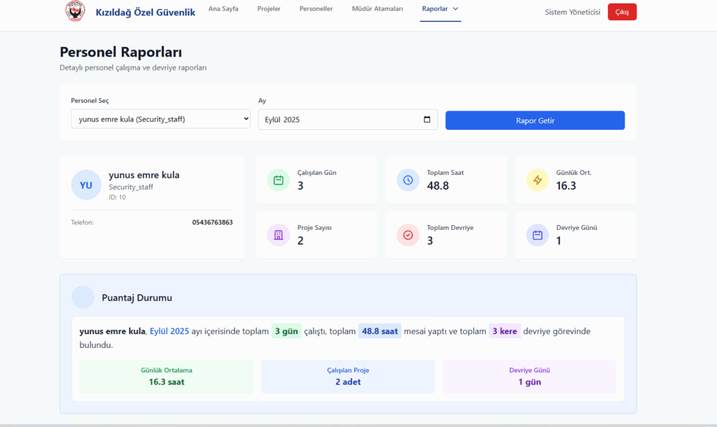Open the Ana Sayfa menu item
This screenshot has width=717, height=427.
pos(223,9)
